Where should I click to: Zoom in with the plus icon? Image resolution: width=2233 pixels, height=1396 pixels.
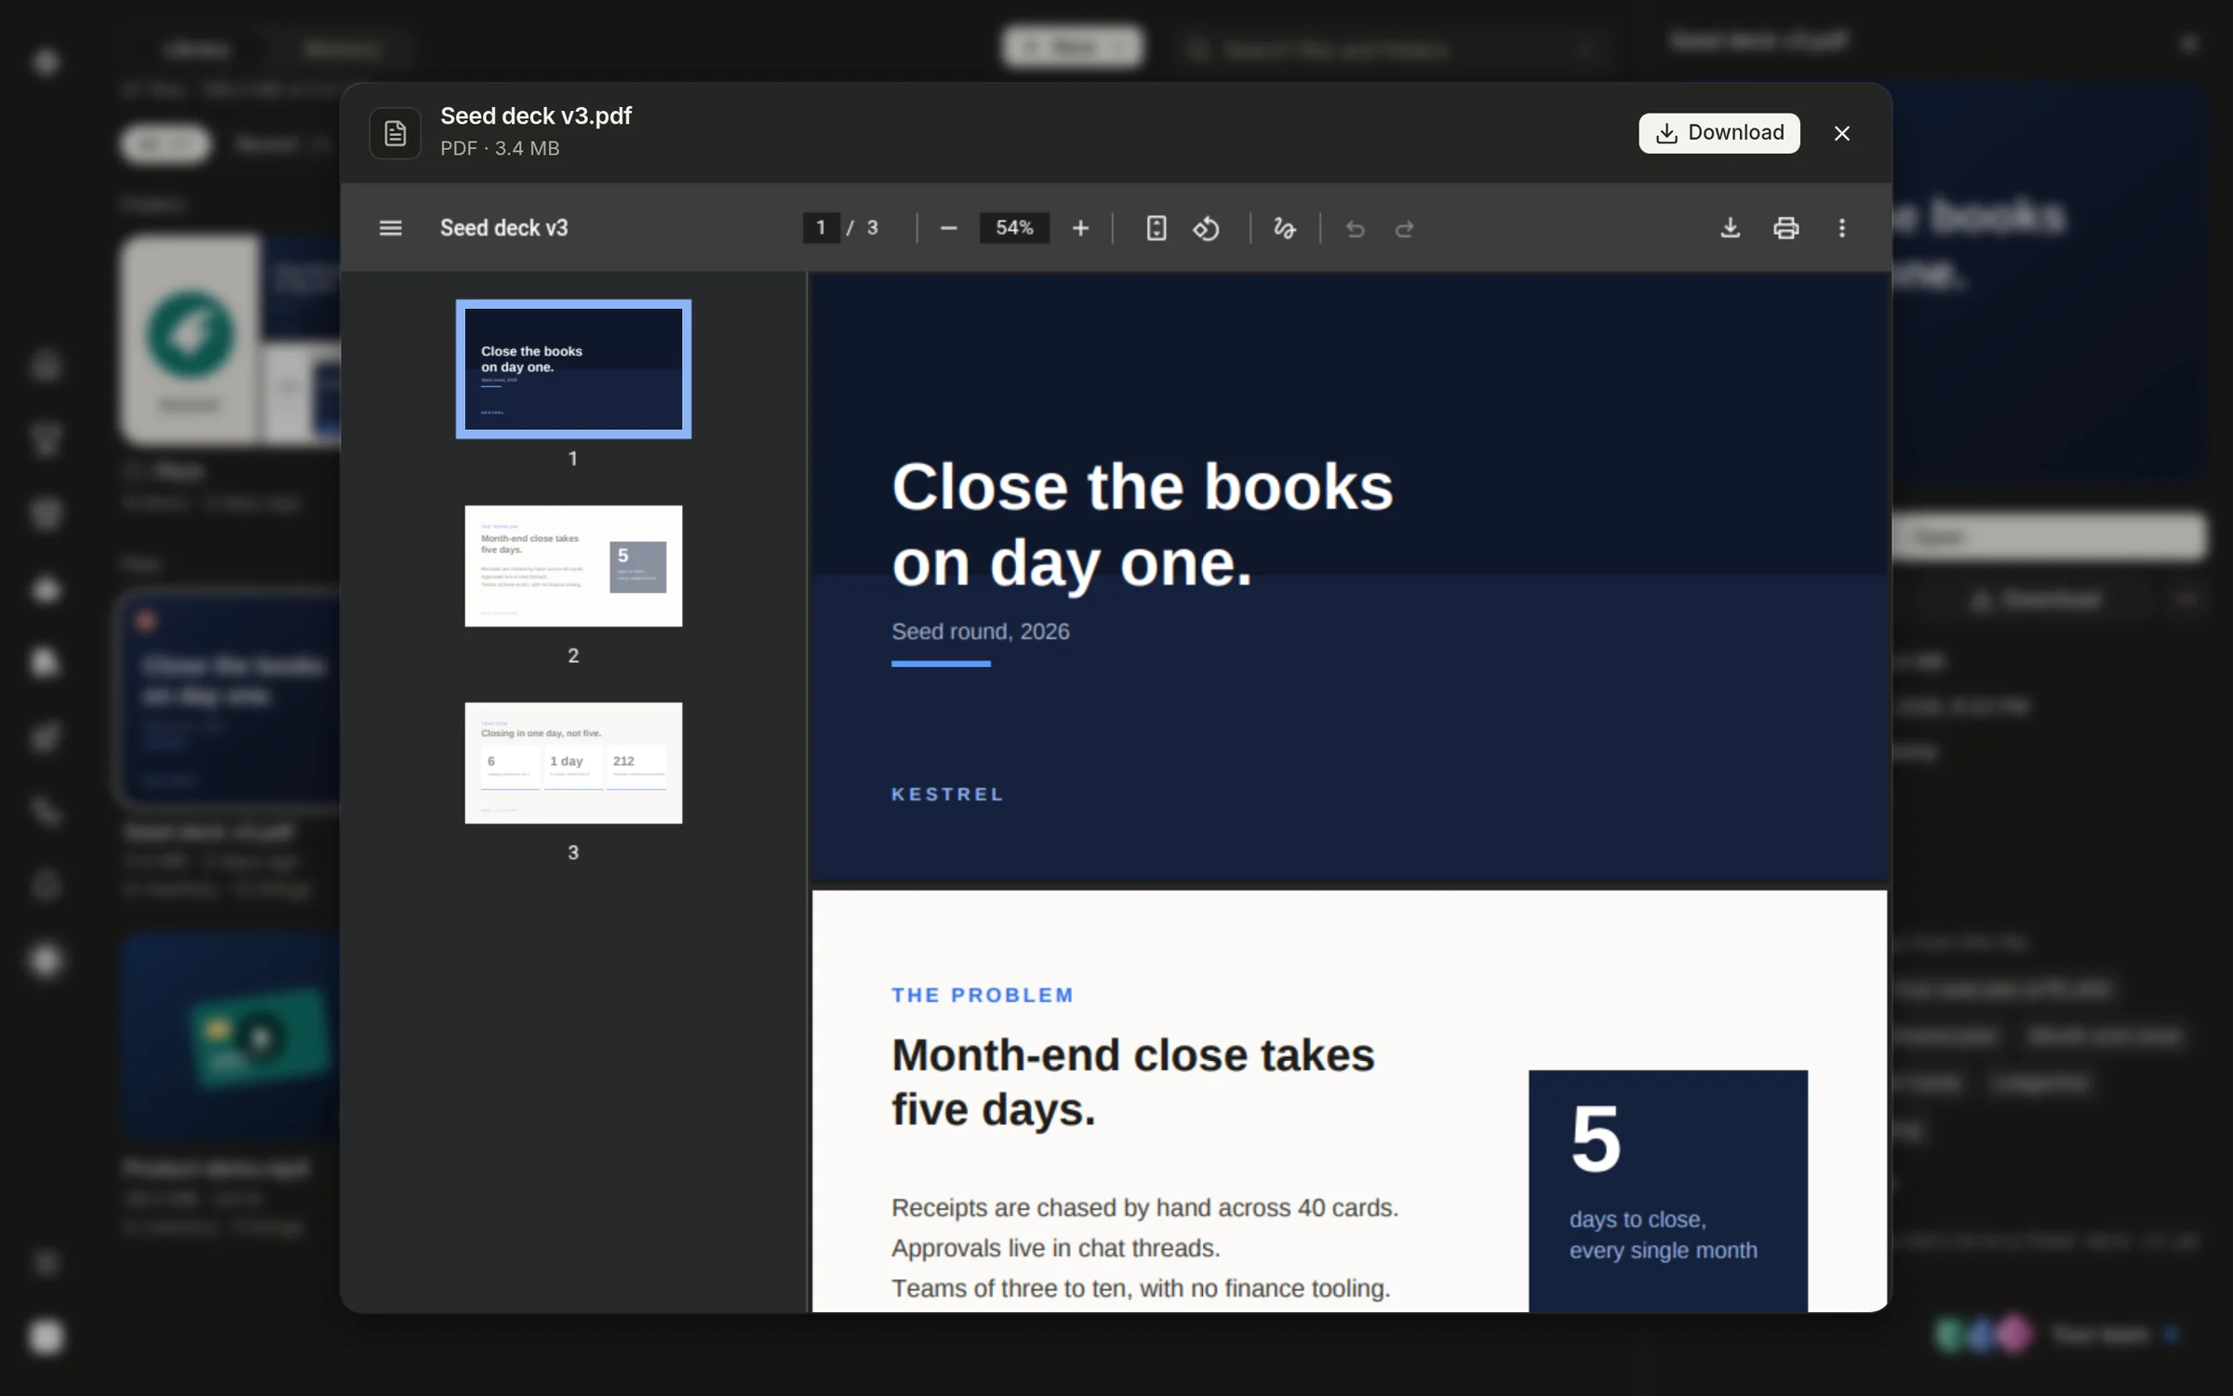point(1080,228)
